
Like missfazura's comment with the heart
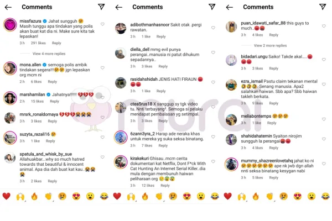click(x=102, y=24)
